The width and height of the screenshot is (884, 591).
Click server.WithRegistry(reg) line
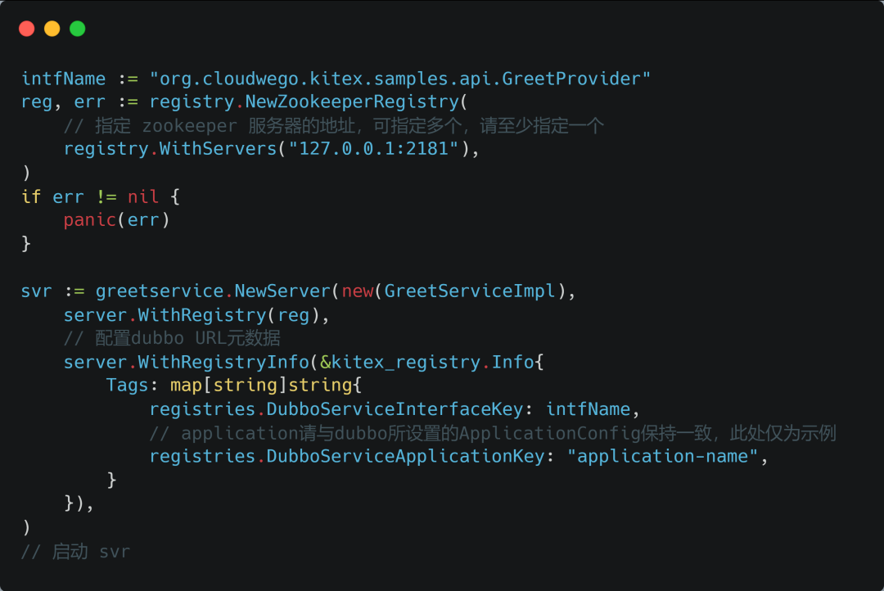pyautogui.click(x=196, y=314)
